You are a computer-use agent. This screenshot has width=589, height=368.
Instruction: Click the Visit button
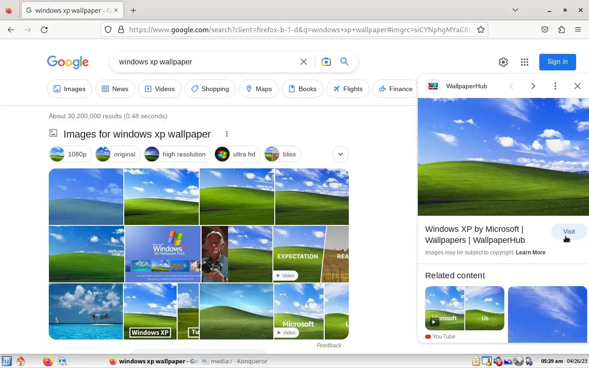(x=569, y=231)
